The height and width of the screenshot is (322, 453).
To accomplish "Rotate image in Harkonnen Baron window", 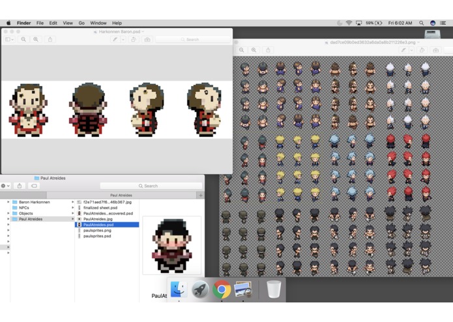I will tap(134, 39).
